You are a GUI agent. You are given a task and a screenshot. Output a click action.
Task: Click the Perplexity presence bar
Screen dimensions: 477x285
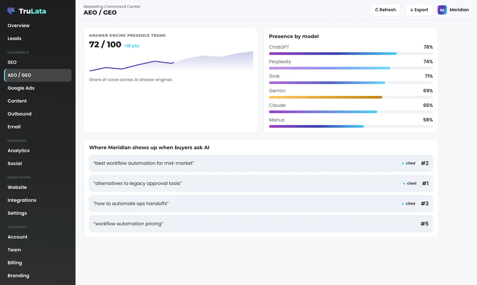pos(329,68)
